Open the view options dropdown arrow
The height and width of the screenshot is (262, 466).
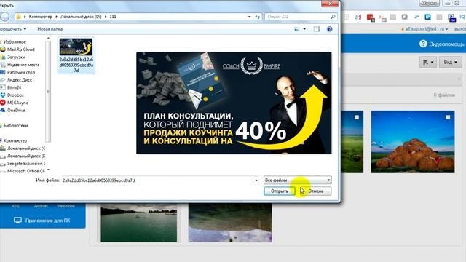(x=304, y=29)
